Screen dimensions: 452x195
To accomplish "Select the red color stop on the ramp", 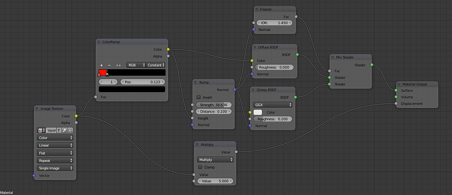I will click(x=99, y=75).
